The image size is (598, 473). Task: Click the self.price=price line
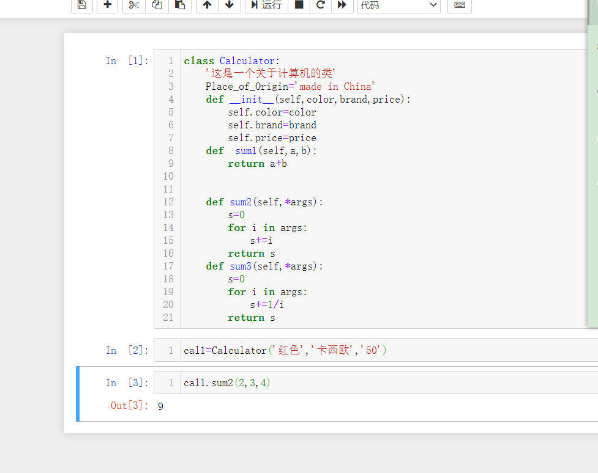[272, 138]
